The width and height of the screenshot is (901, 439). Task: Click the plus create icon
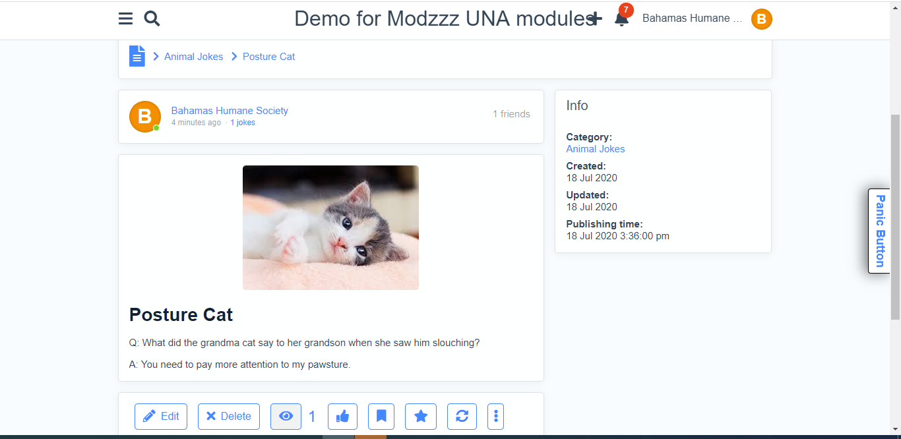pyautogui.click(x=594, y=18)
